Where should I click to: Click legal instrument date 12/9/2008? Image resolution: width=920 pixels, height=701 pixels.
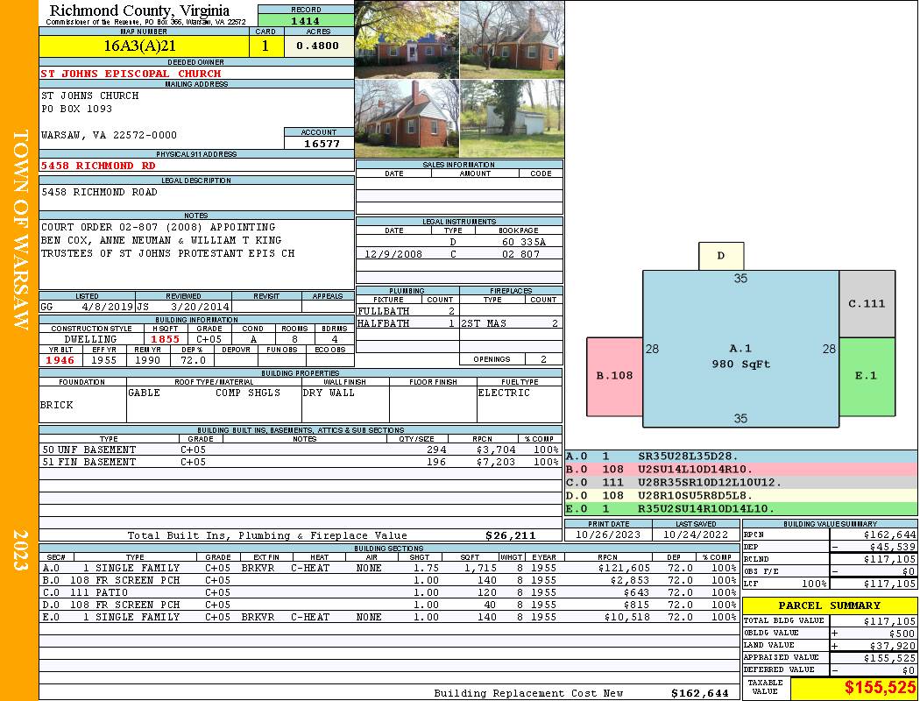click(x=393, y=254)
